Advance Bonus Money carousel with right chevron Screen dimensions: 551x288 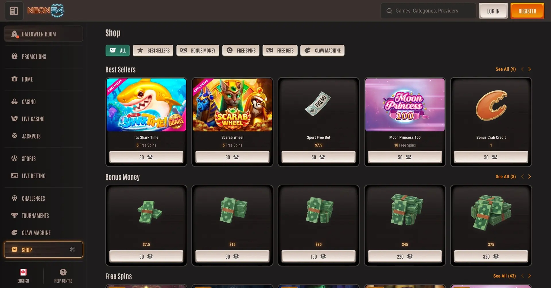pos(529,177)
